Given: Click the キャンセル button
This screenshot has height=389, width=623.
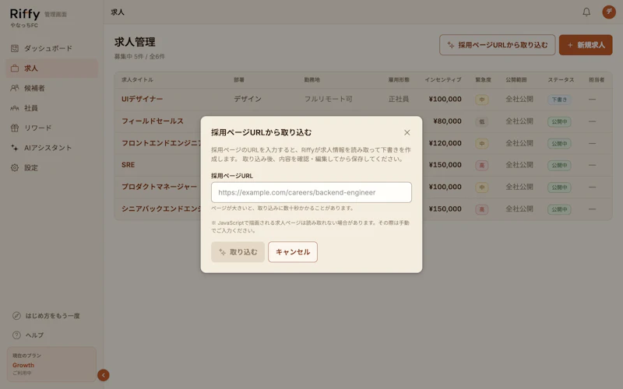Looking at the screenshot, I should point(293,252).
